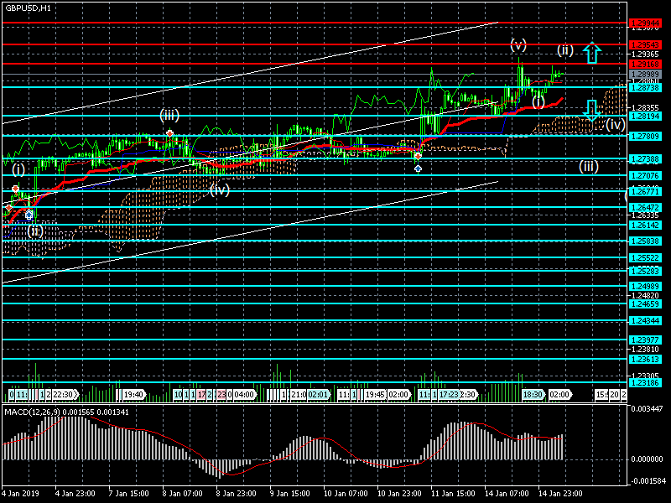Select the cyan 1.26771 level label
This screenshot has width=671, height=503.
tap(645, 191)
